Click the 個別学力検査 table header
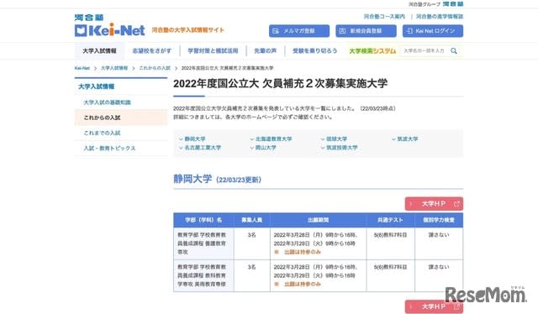The width and height of the screenshot is (538, 314). tap(439, 220)
